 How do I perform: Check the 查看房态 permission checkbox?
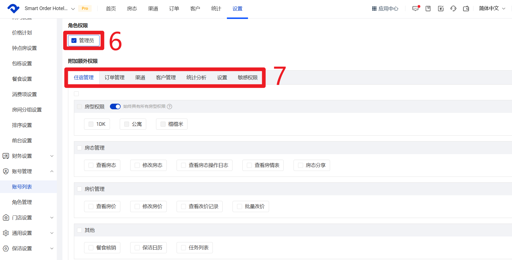(91, 165)
